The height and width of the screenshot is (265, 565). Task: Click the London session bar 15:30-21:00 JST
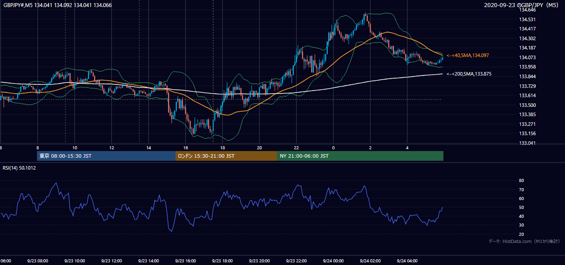click(226, 156)
